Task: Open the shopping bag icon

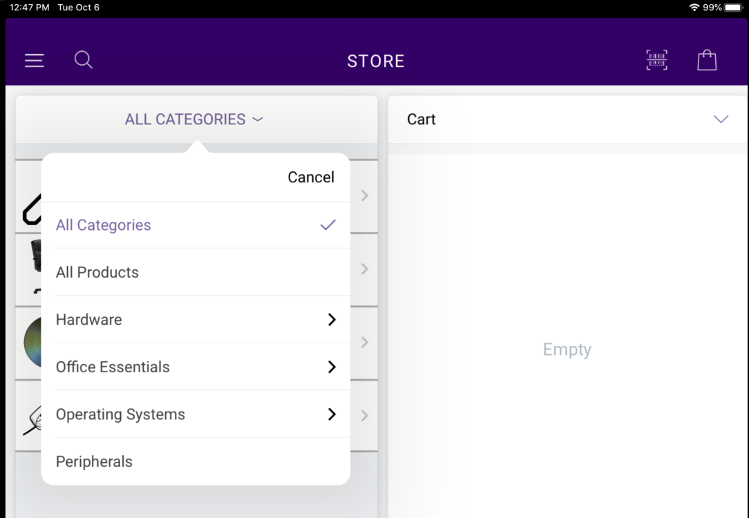Action: coord(707,60)
